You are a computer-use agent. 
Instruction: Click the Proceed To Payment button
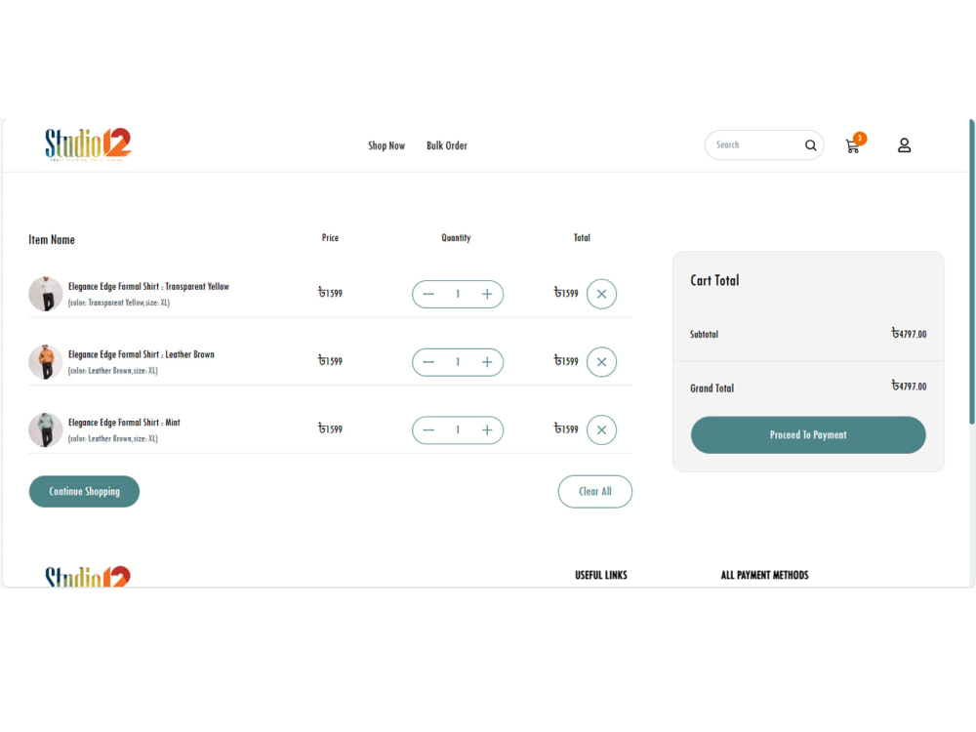point(808,434)
